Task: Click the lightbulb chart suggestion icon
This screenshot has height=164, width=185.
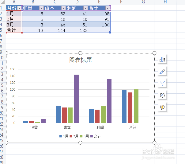Action: click(x=162, y=107)
